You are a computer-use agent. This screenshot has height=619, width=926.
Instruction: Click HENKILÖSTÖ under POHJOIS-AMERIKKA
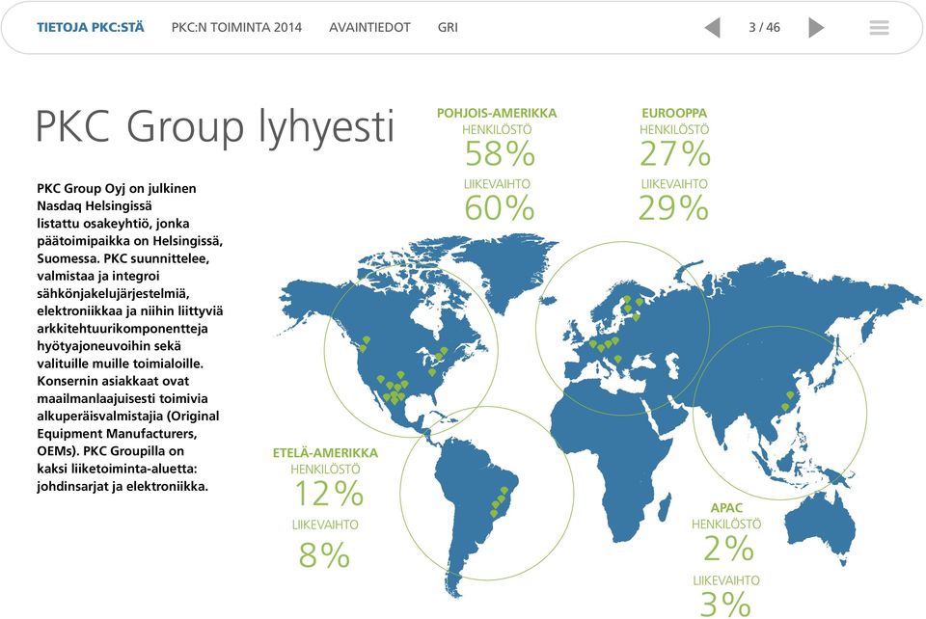point(497,130)
